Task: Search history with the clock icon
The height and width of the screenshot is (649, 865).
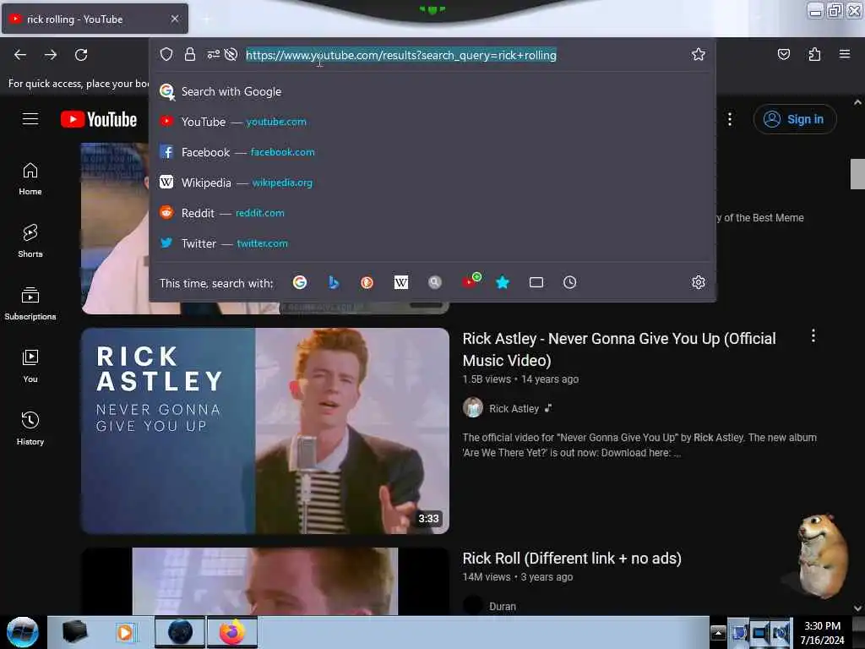Action: click(x=570, y=282)
